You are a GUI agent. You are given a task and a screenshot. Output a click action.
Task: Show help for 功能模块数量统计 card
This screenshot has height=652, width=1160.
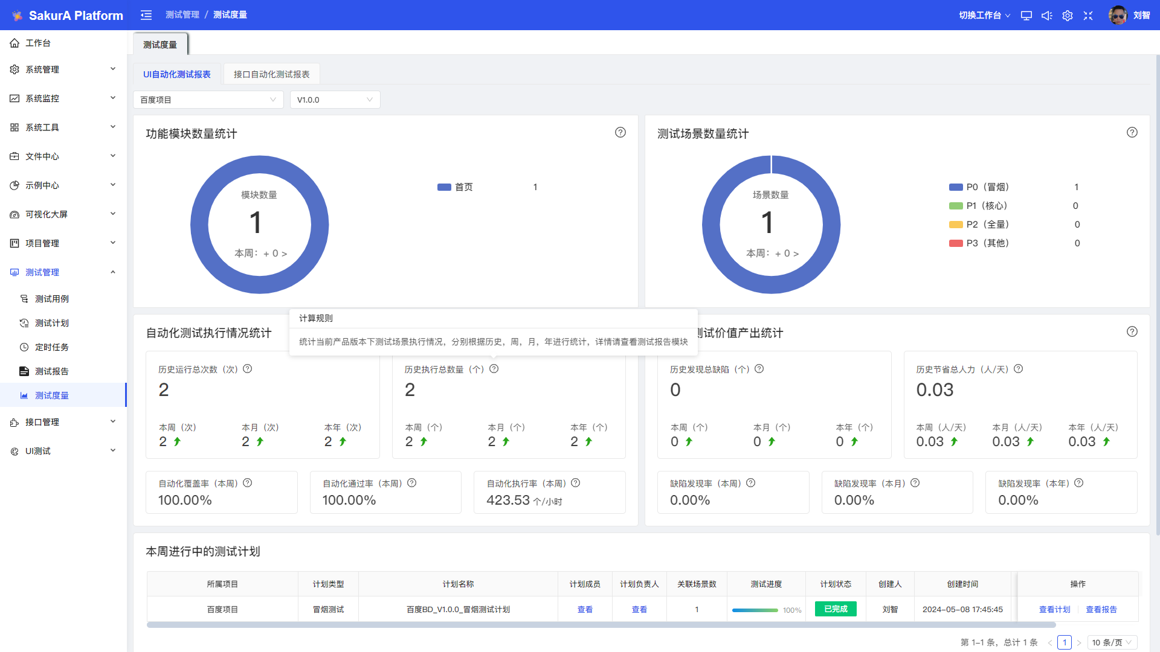click(x=620, y=132)
